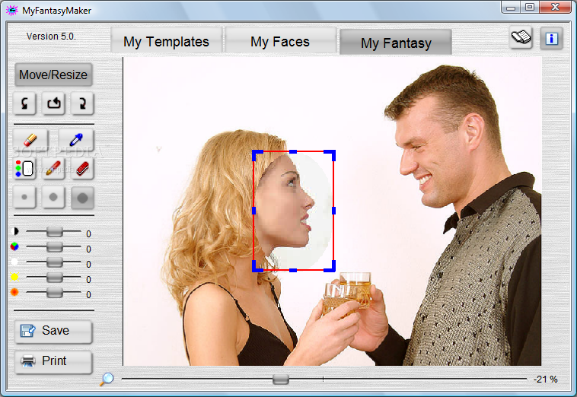Choose the medium brush size dot
Viewport: 577px width, 397px height.
click(54, 198)
